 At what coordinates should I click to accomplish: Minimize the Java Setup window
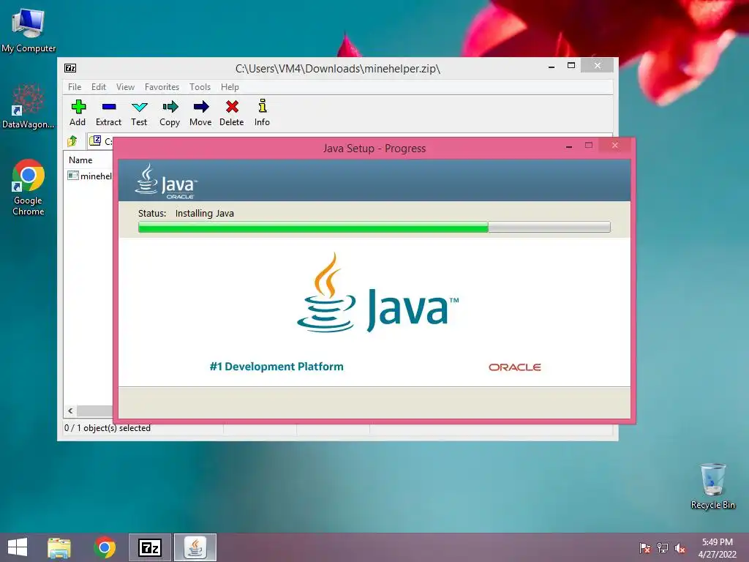(x=569, y=146)
